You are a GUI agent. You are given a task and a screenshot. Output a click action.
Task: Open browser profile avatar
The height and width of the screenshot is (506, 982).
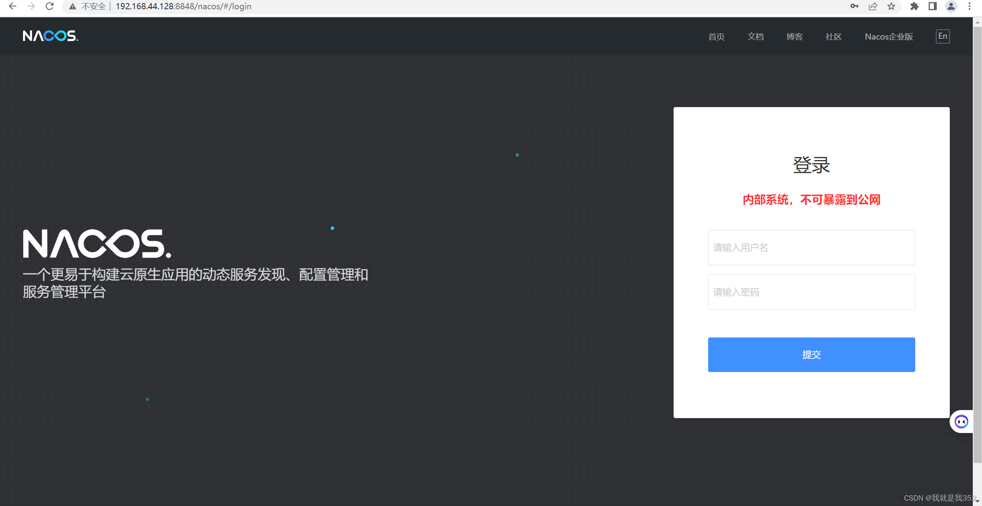(x=951, y=6)
